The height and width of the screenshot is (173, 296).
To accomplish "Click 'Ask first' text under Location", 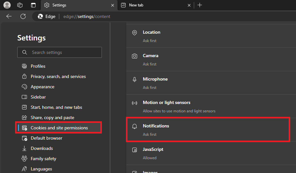I will [x=150, y=41].
